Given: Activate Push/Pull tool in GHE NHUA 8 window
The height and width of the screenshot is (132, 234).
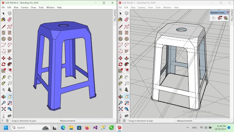Looking at the screenshot, I should [x=10, y=58].
